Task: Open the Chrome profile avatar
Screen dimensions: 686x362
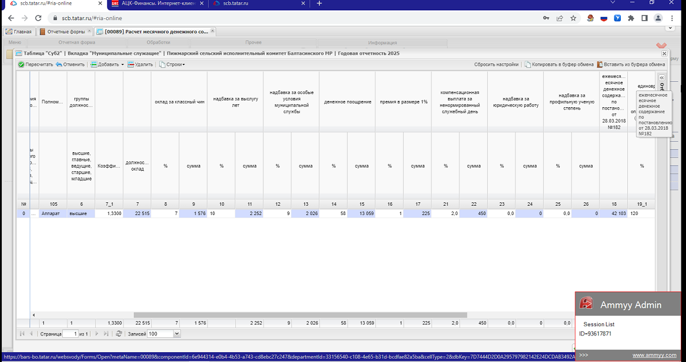Action: point(658,18)
